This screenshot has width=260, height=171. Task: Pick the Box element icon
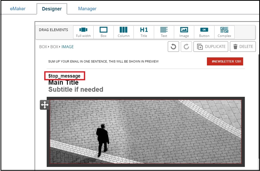(x=103, y=32)
